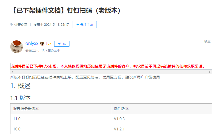The height and width of the screenshot is (137, 221).
Task: Click the red notice text about 该插件目前已下架
Action: (108, 66)
